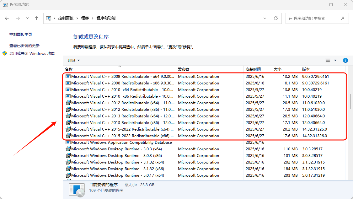Screen dimensions: 353x199
Task: Select Visual C++ 2012 Redistributable (x64) row
Action: coord(205,103)
